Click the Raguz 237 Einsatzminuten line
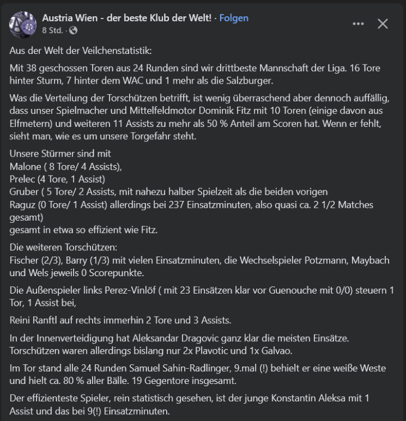This screenshot has height=421, width=406. click(x=191, y=205)
